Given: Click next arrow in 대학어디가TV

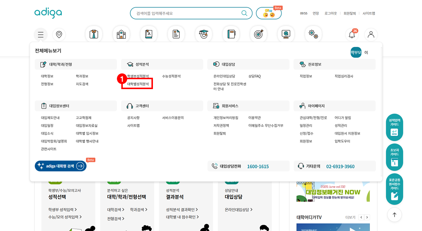Looking at the screenshot, I should [x=367, y=217].
